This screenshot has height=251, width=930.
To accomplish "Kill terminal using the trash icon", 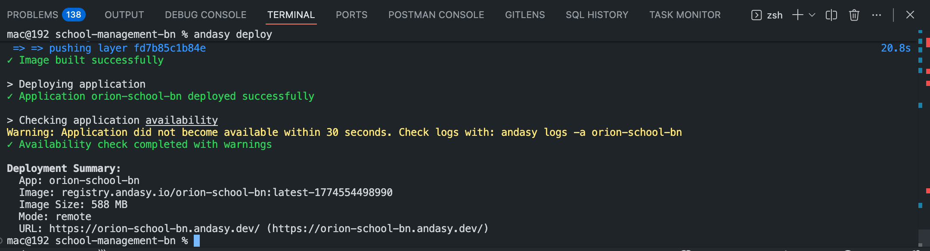I will [854, 15].
